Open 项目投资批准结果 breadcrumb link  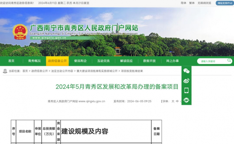point(132,71)
